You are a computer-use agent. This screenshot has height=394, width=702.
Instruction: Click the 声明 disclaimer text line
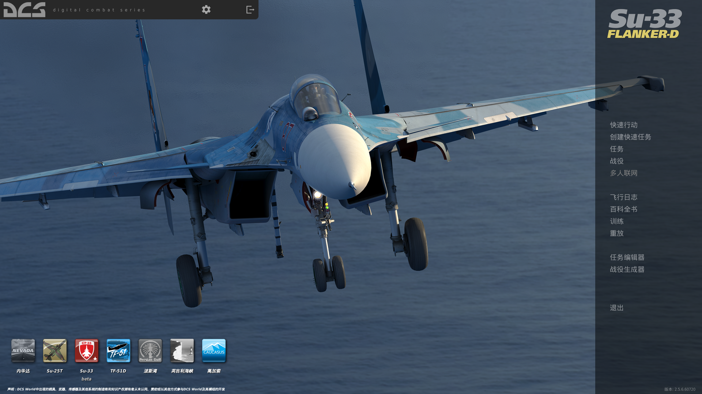(116, 389)
